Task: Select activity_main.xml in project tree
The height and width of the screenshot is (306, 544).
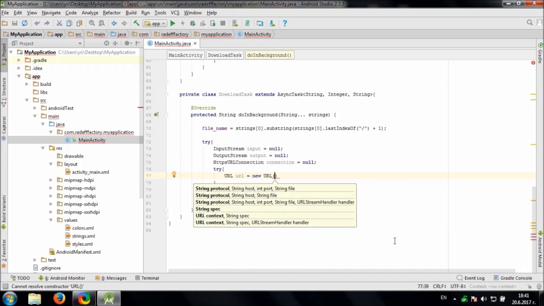Action: (x=87, y=172)
